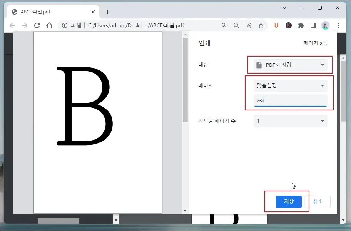Open the 시트당 페이지 수 dropdown
The height and width of the screenshot is (231, 351).
tap(291, 120)
